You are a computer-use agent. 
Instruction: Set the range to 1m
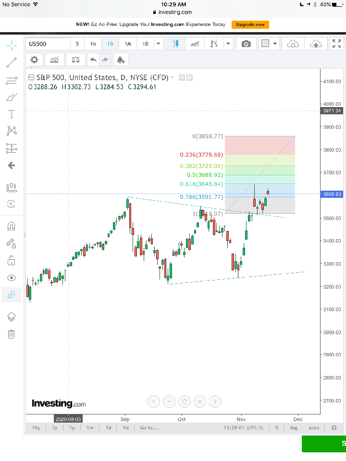[x=90, y=428]
